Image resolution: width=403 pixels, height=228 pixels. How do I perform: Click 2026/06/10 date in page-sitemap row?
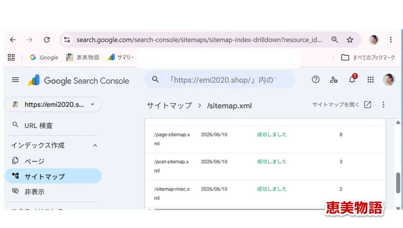coord(214,135)
